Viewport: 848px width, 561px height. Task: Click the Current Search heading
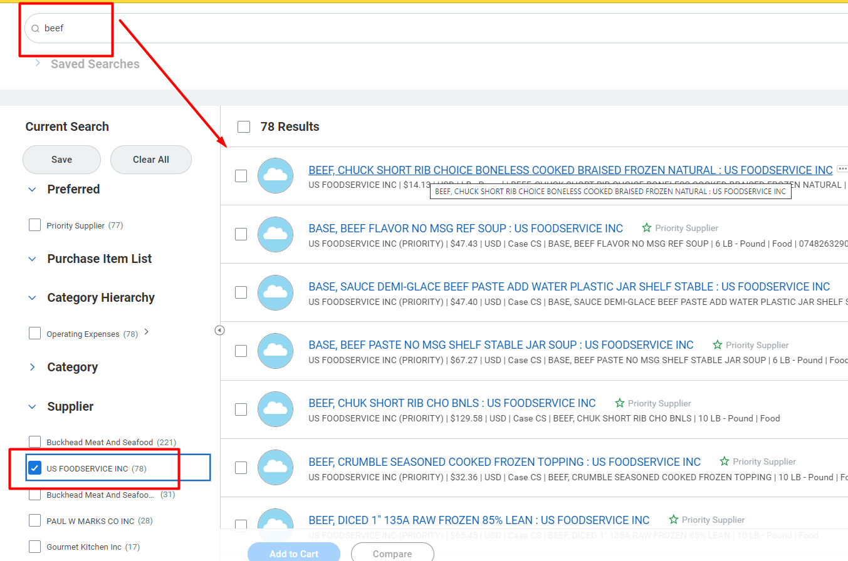pyautogui.click(x=67, y=126)
